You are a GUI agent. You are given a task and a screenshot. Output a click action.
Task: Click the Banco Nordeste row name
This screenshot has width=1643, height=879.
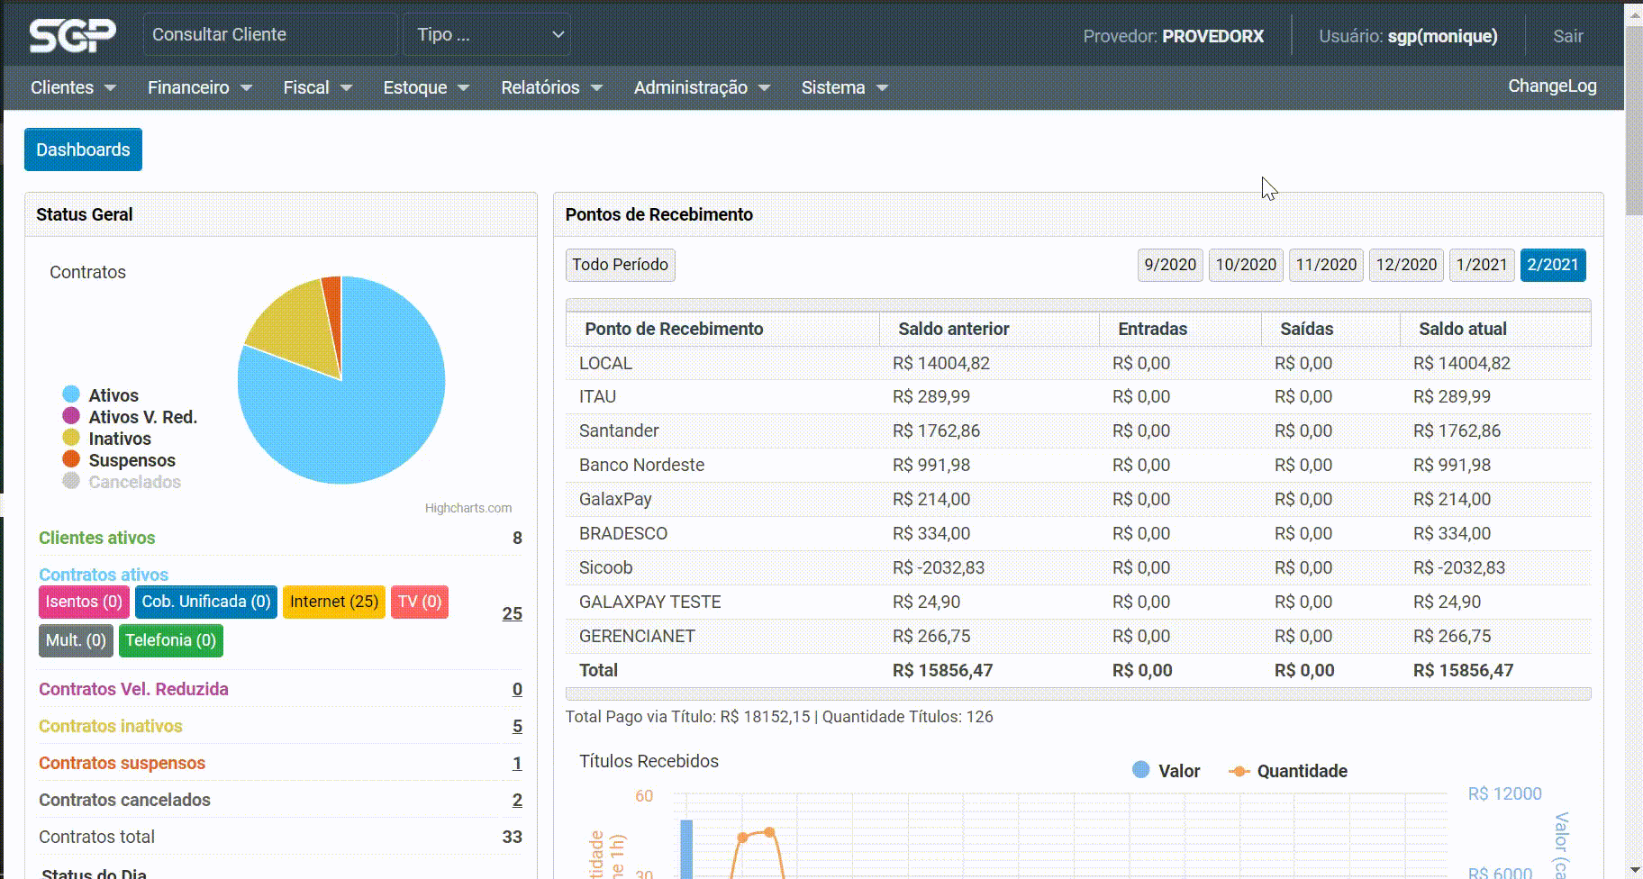[641, 465]
